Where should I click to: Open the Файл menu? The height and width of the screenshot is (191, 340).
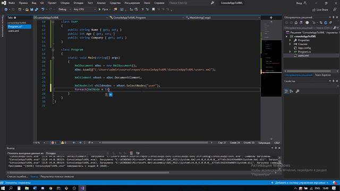(x=12, y=3)
